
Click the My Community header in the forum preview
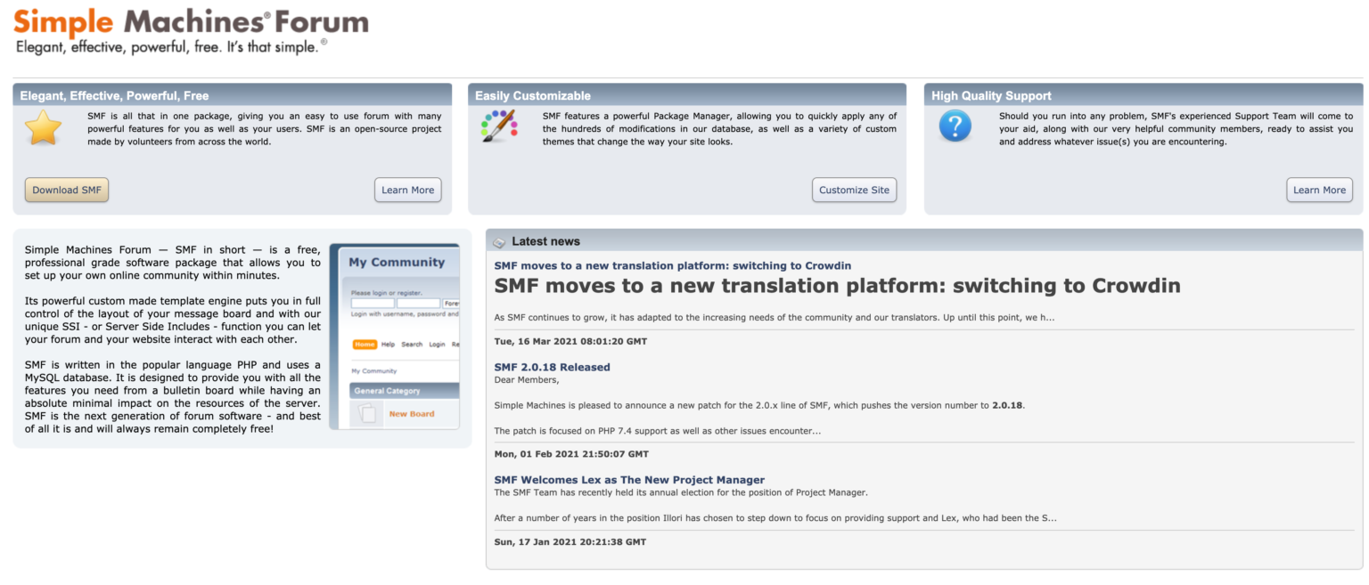click(x=397, y=263)
